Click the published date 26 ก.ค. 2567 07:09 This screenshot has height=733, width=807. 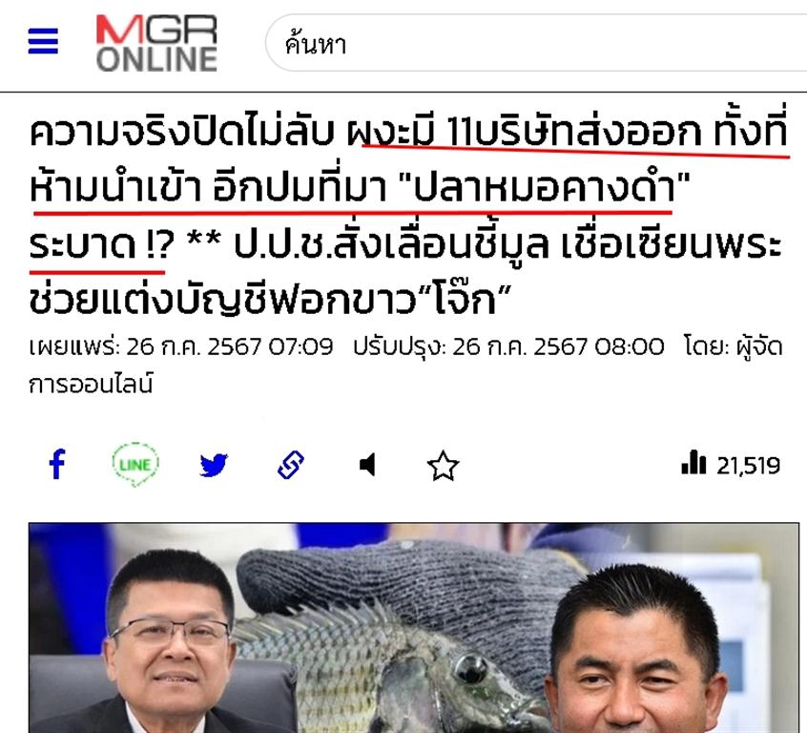[x=230, y=346]
